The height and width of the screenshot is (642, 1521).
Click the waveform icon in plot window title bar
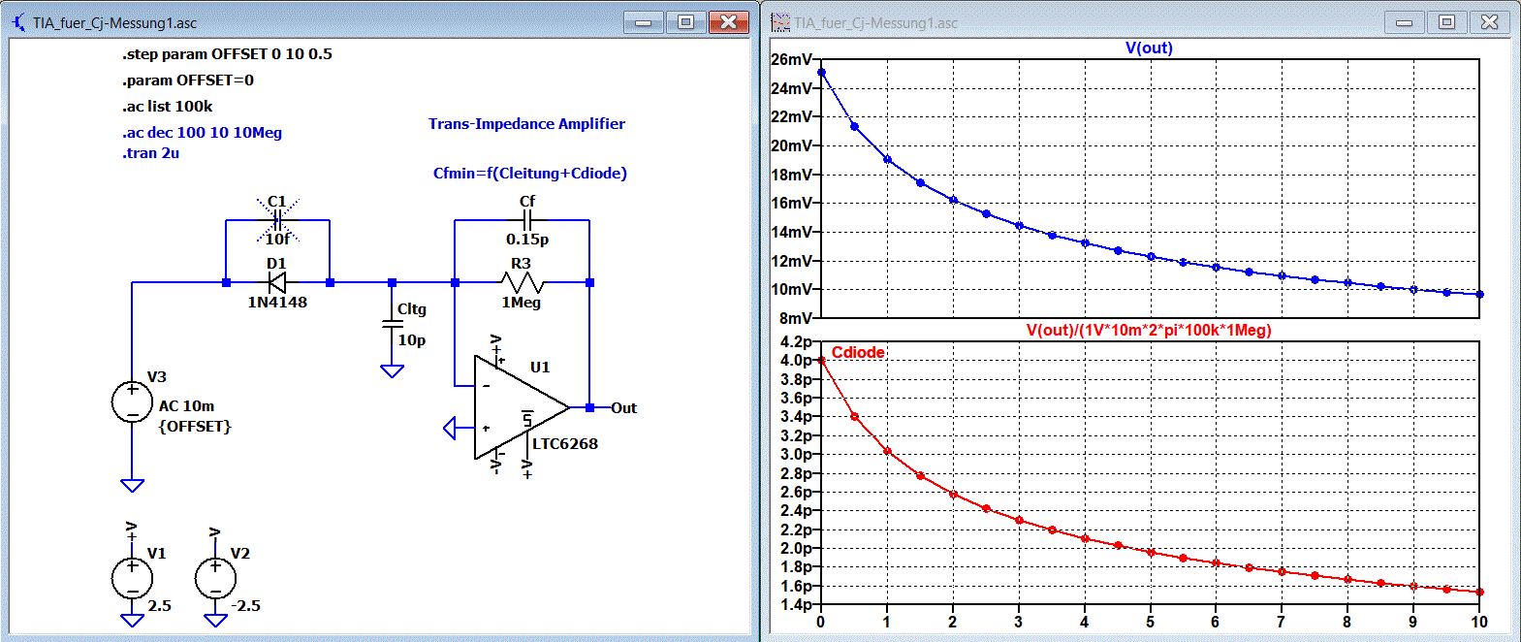click(x=779, y=21)
